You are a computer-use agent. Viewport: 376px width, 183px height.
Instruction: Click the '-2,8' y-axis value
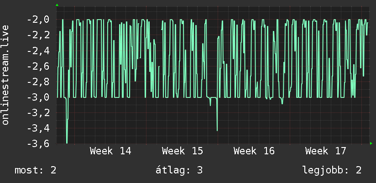tap(38, 82)
